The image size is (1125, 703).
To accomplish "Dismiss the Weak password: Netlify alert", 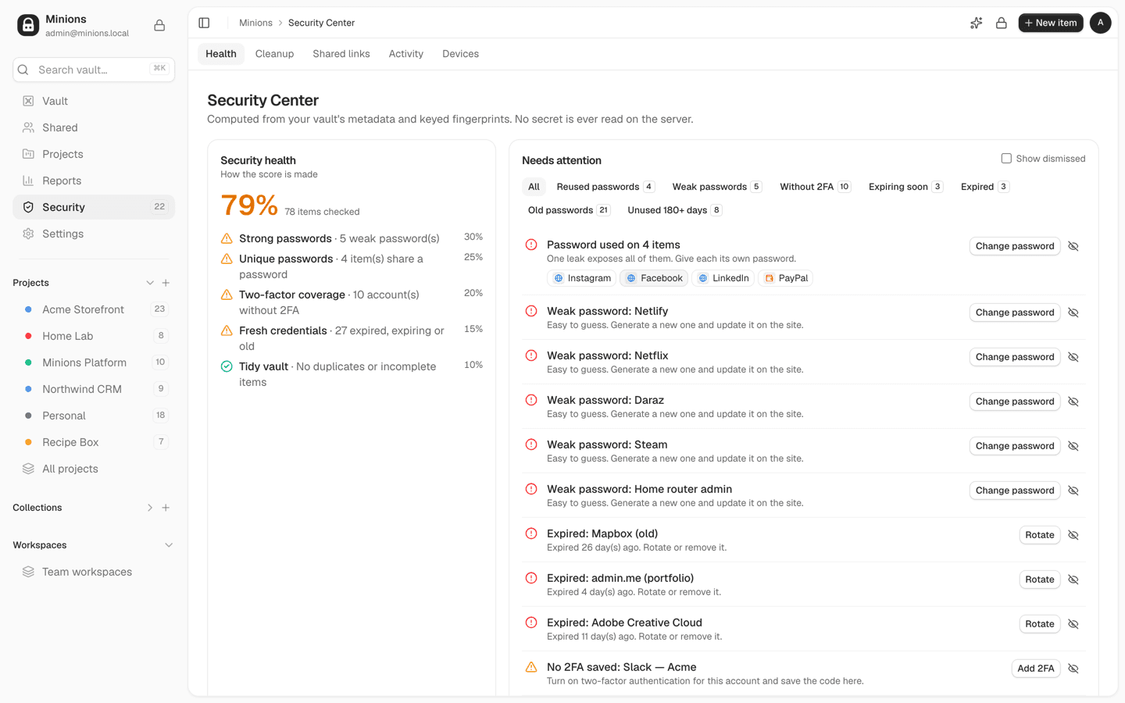I will point(1073,312).
